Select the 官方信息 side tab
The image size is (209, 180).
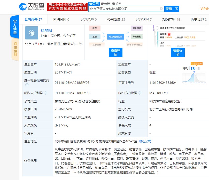[x=15, y=27]
